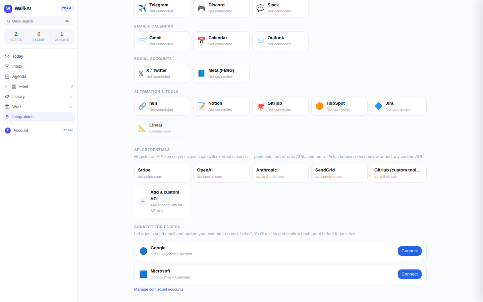The image size is (483, 302).
Task: Click the TEAM plan badge in header
Action: (66, 9)
